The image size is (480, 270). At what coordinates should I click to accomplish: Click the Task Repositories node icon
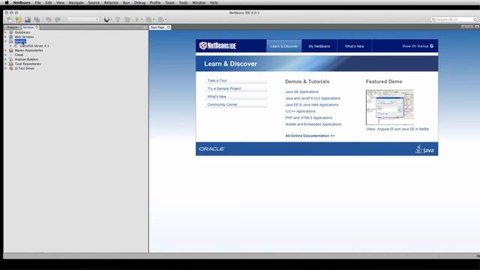click(11, 64)
